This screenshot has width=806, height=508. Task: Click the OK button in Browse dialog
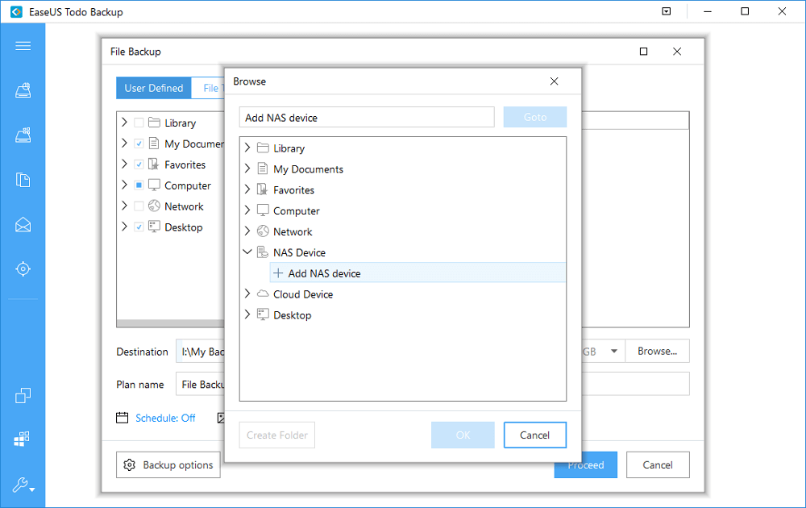pyautogui.click(x=463, y=435)
